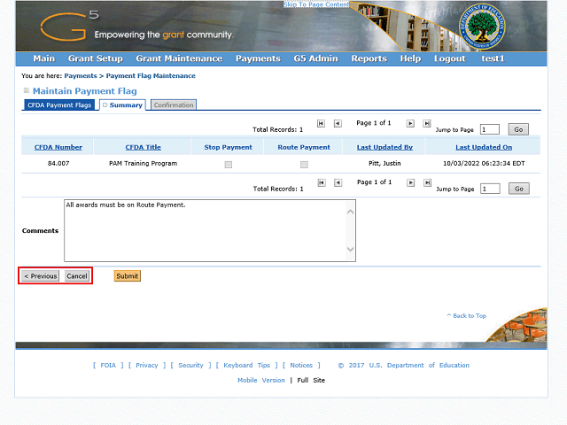The width and height of the screenshot is (567, 425).
Task: Open the G5 Admin menu
Action: 315,58
